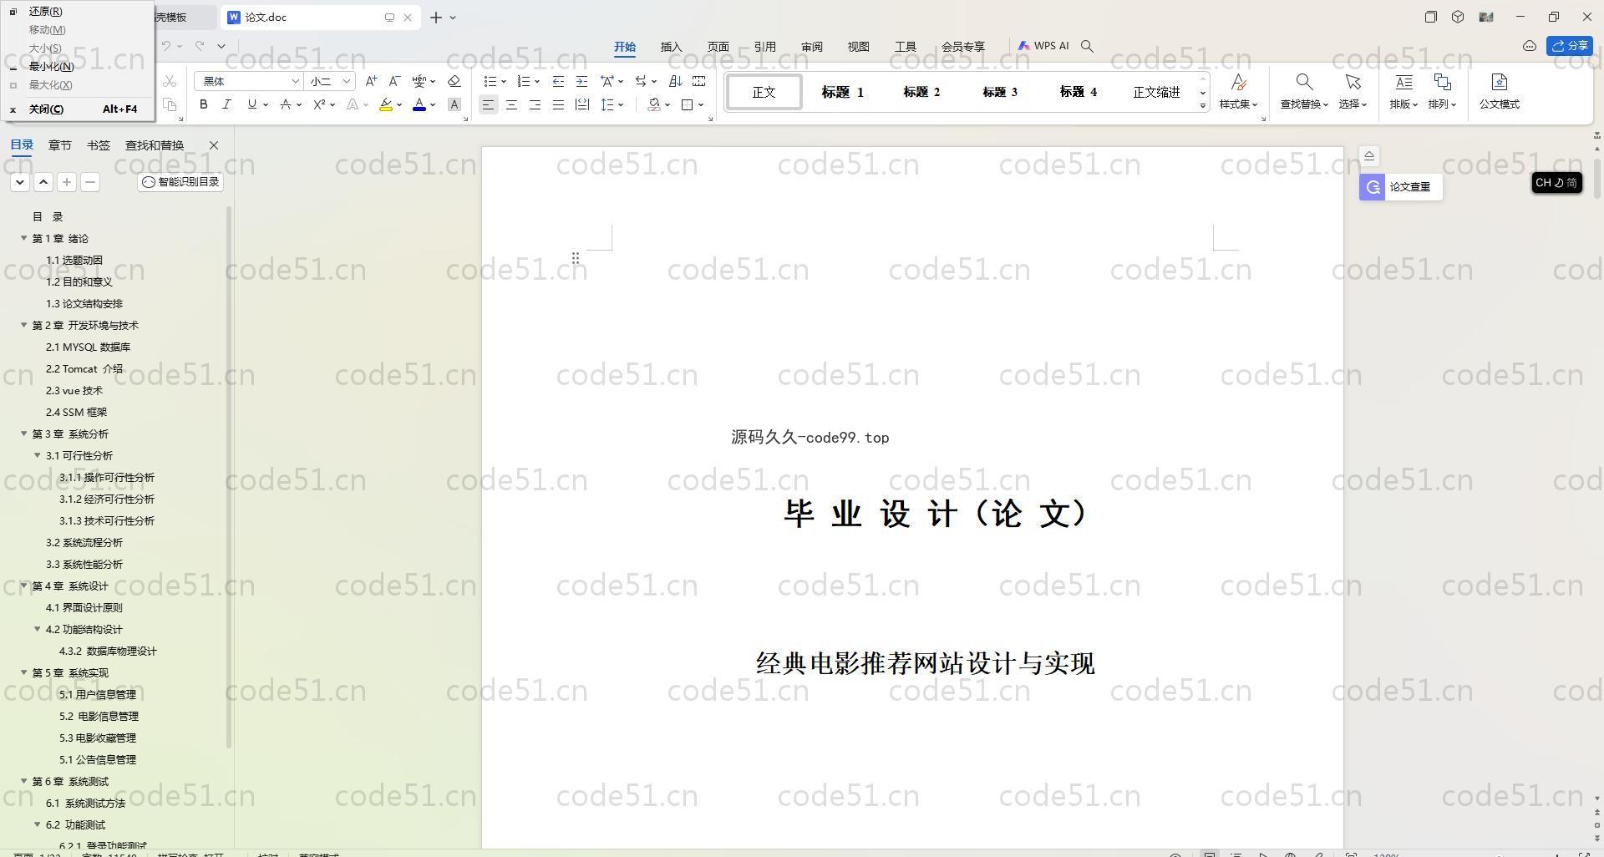Collapse 第2章 开发环境与技术 node
The image size is (1604, 857).
click(x=24, y=325)
